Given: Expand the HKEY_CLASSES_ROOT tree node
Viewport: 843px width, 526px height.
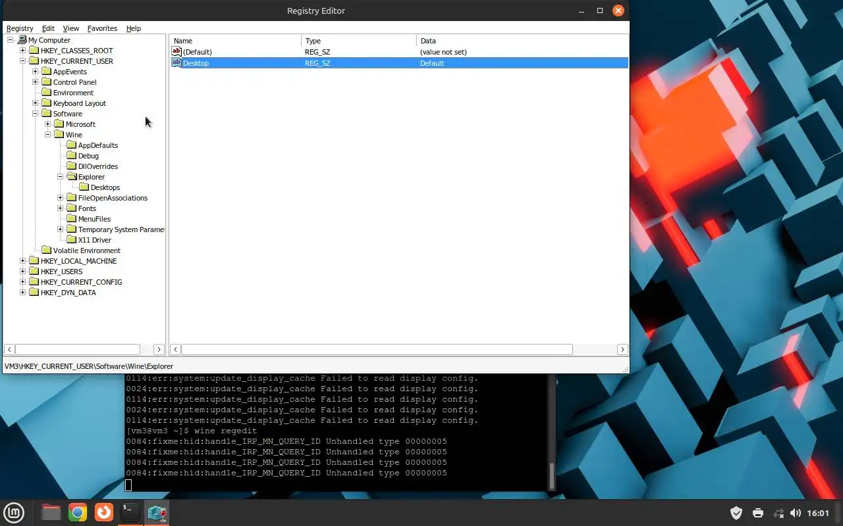Looking at the screenshot, I should (23, 51).
